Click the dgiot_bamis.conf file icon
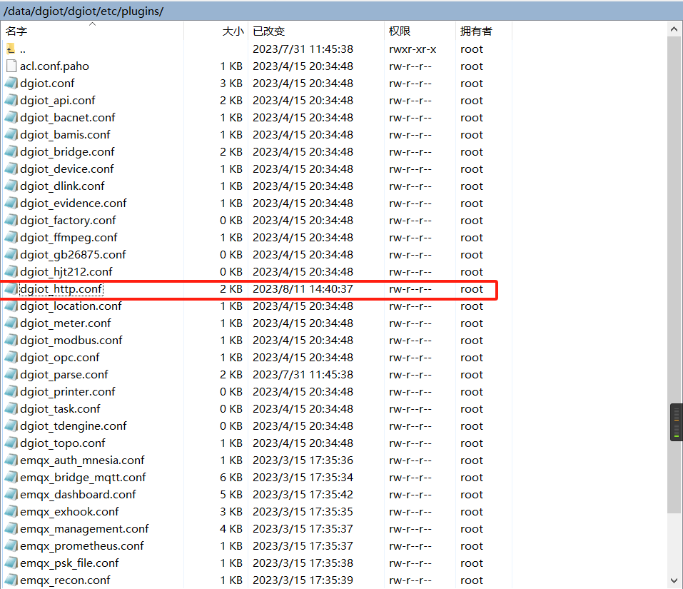The width and height of the screenshot is (683, 589). pos(11,135)
